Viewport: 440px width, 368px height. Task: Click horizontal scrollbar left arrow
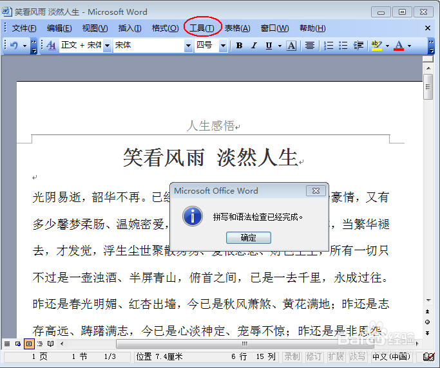click(62, 344)
